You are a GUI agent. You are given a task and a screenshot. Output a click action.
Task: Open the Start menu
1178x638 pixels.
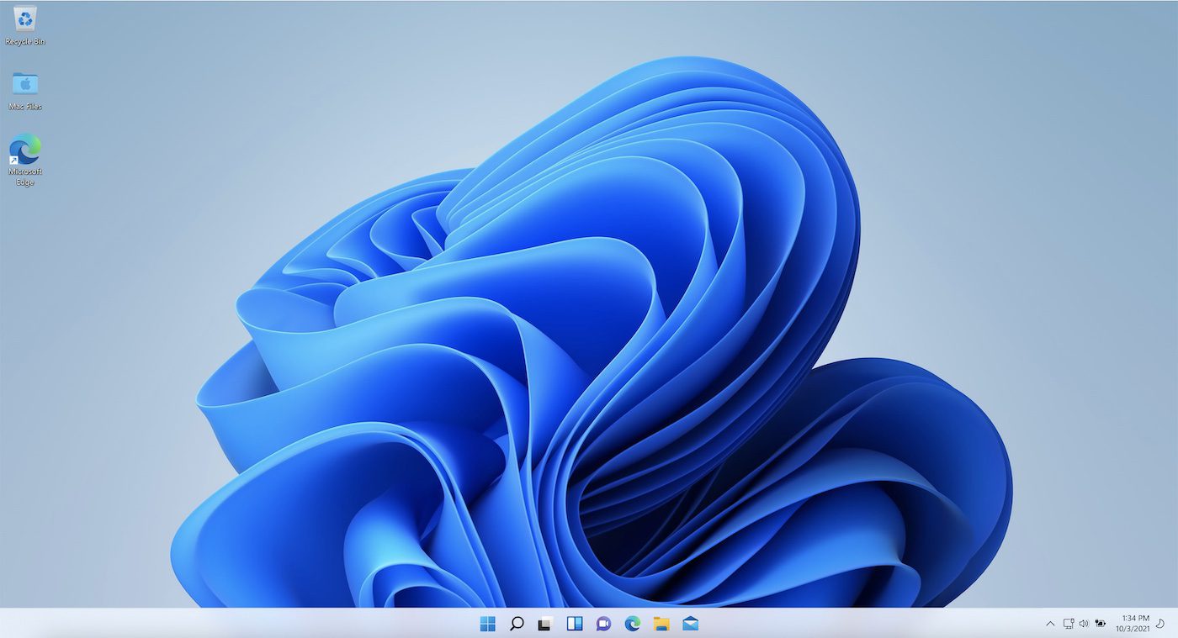pos(487,624)
